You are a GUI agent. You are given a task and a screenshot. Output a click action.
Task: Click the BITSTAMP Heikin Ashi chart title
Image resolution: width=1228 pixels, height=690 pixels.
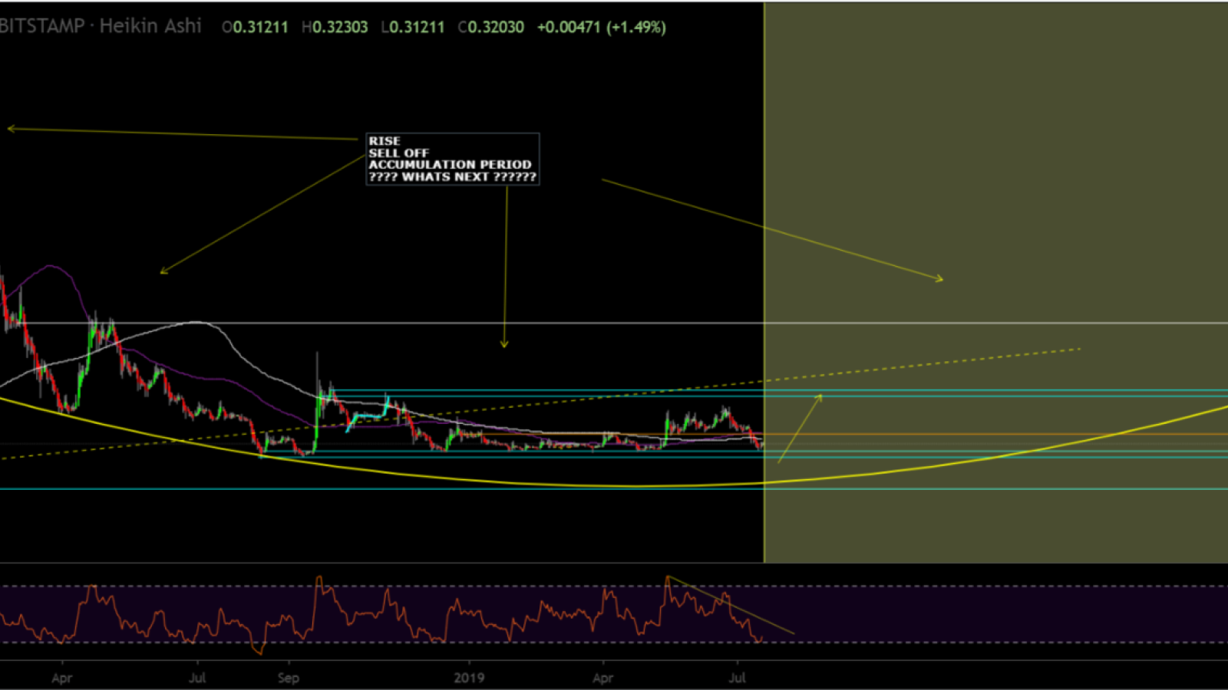pyautogui.click(x=101, y=26)
